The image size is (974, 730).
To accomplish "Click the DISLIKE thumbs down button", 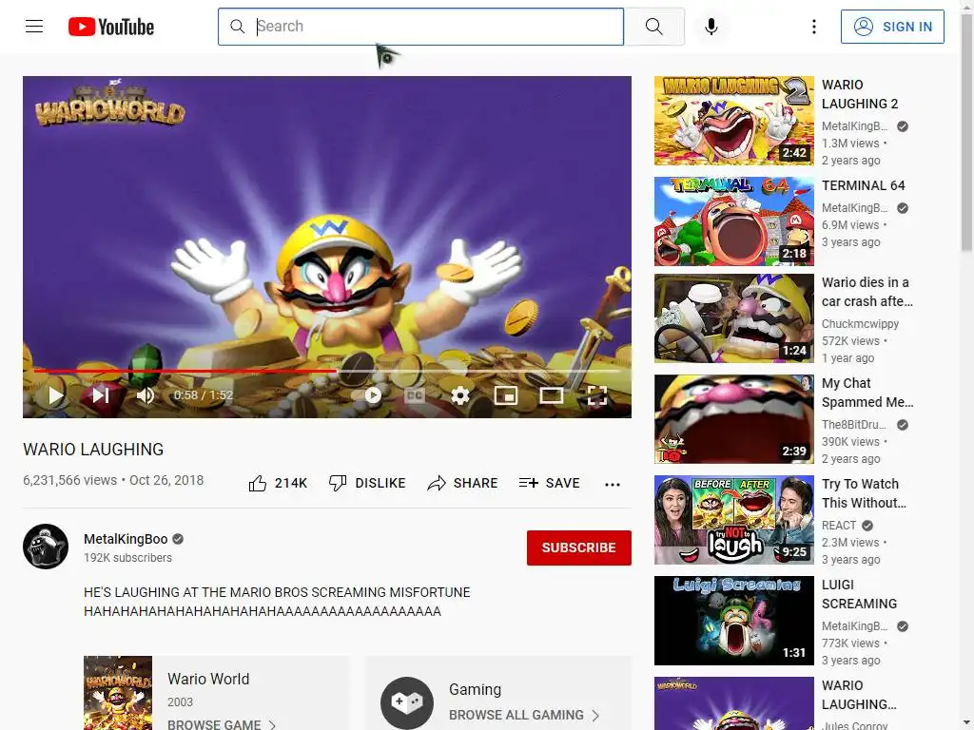I will pos(367,483).
